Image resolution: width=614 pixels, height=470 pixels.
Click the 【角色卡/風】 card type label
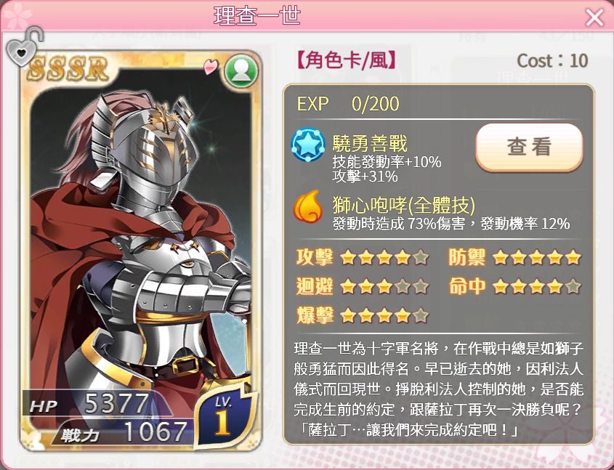click(x=346, y=61)
